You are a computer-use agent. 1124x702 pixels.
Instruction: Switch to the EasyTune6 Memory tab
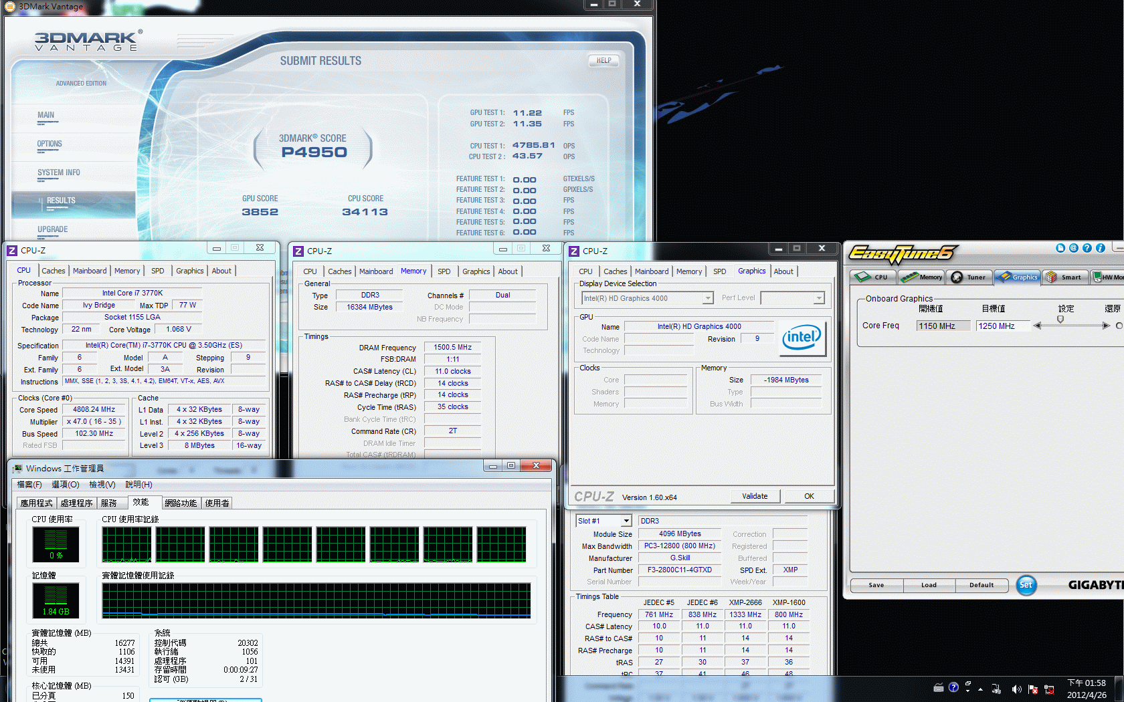[x=921, y=277]
